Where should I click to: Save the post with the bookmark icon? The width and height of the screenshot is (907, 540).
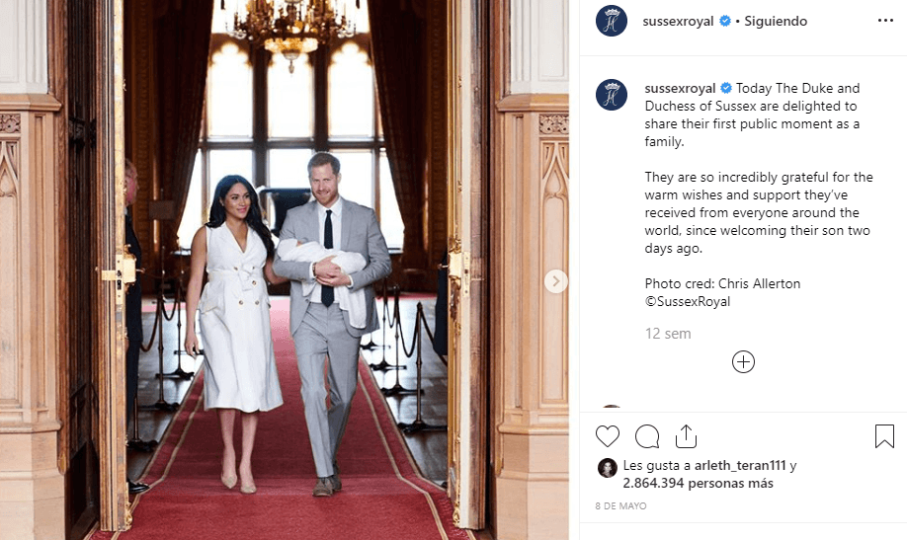[884, 436]
